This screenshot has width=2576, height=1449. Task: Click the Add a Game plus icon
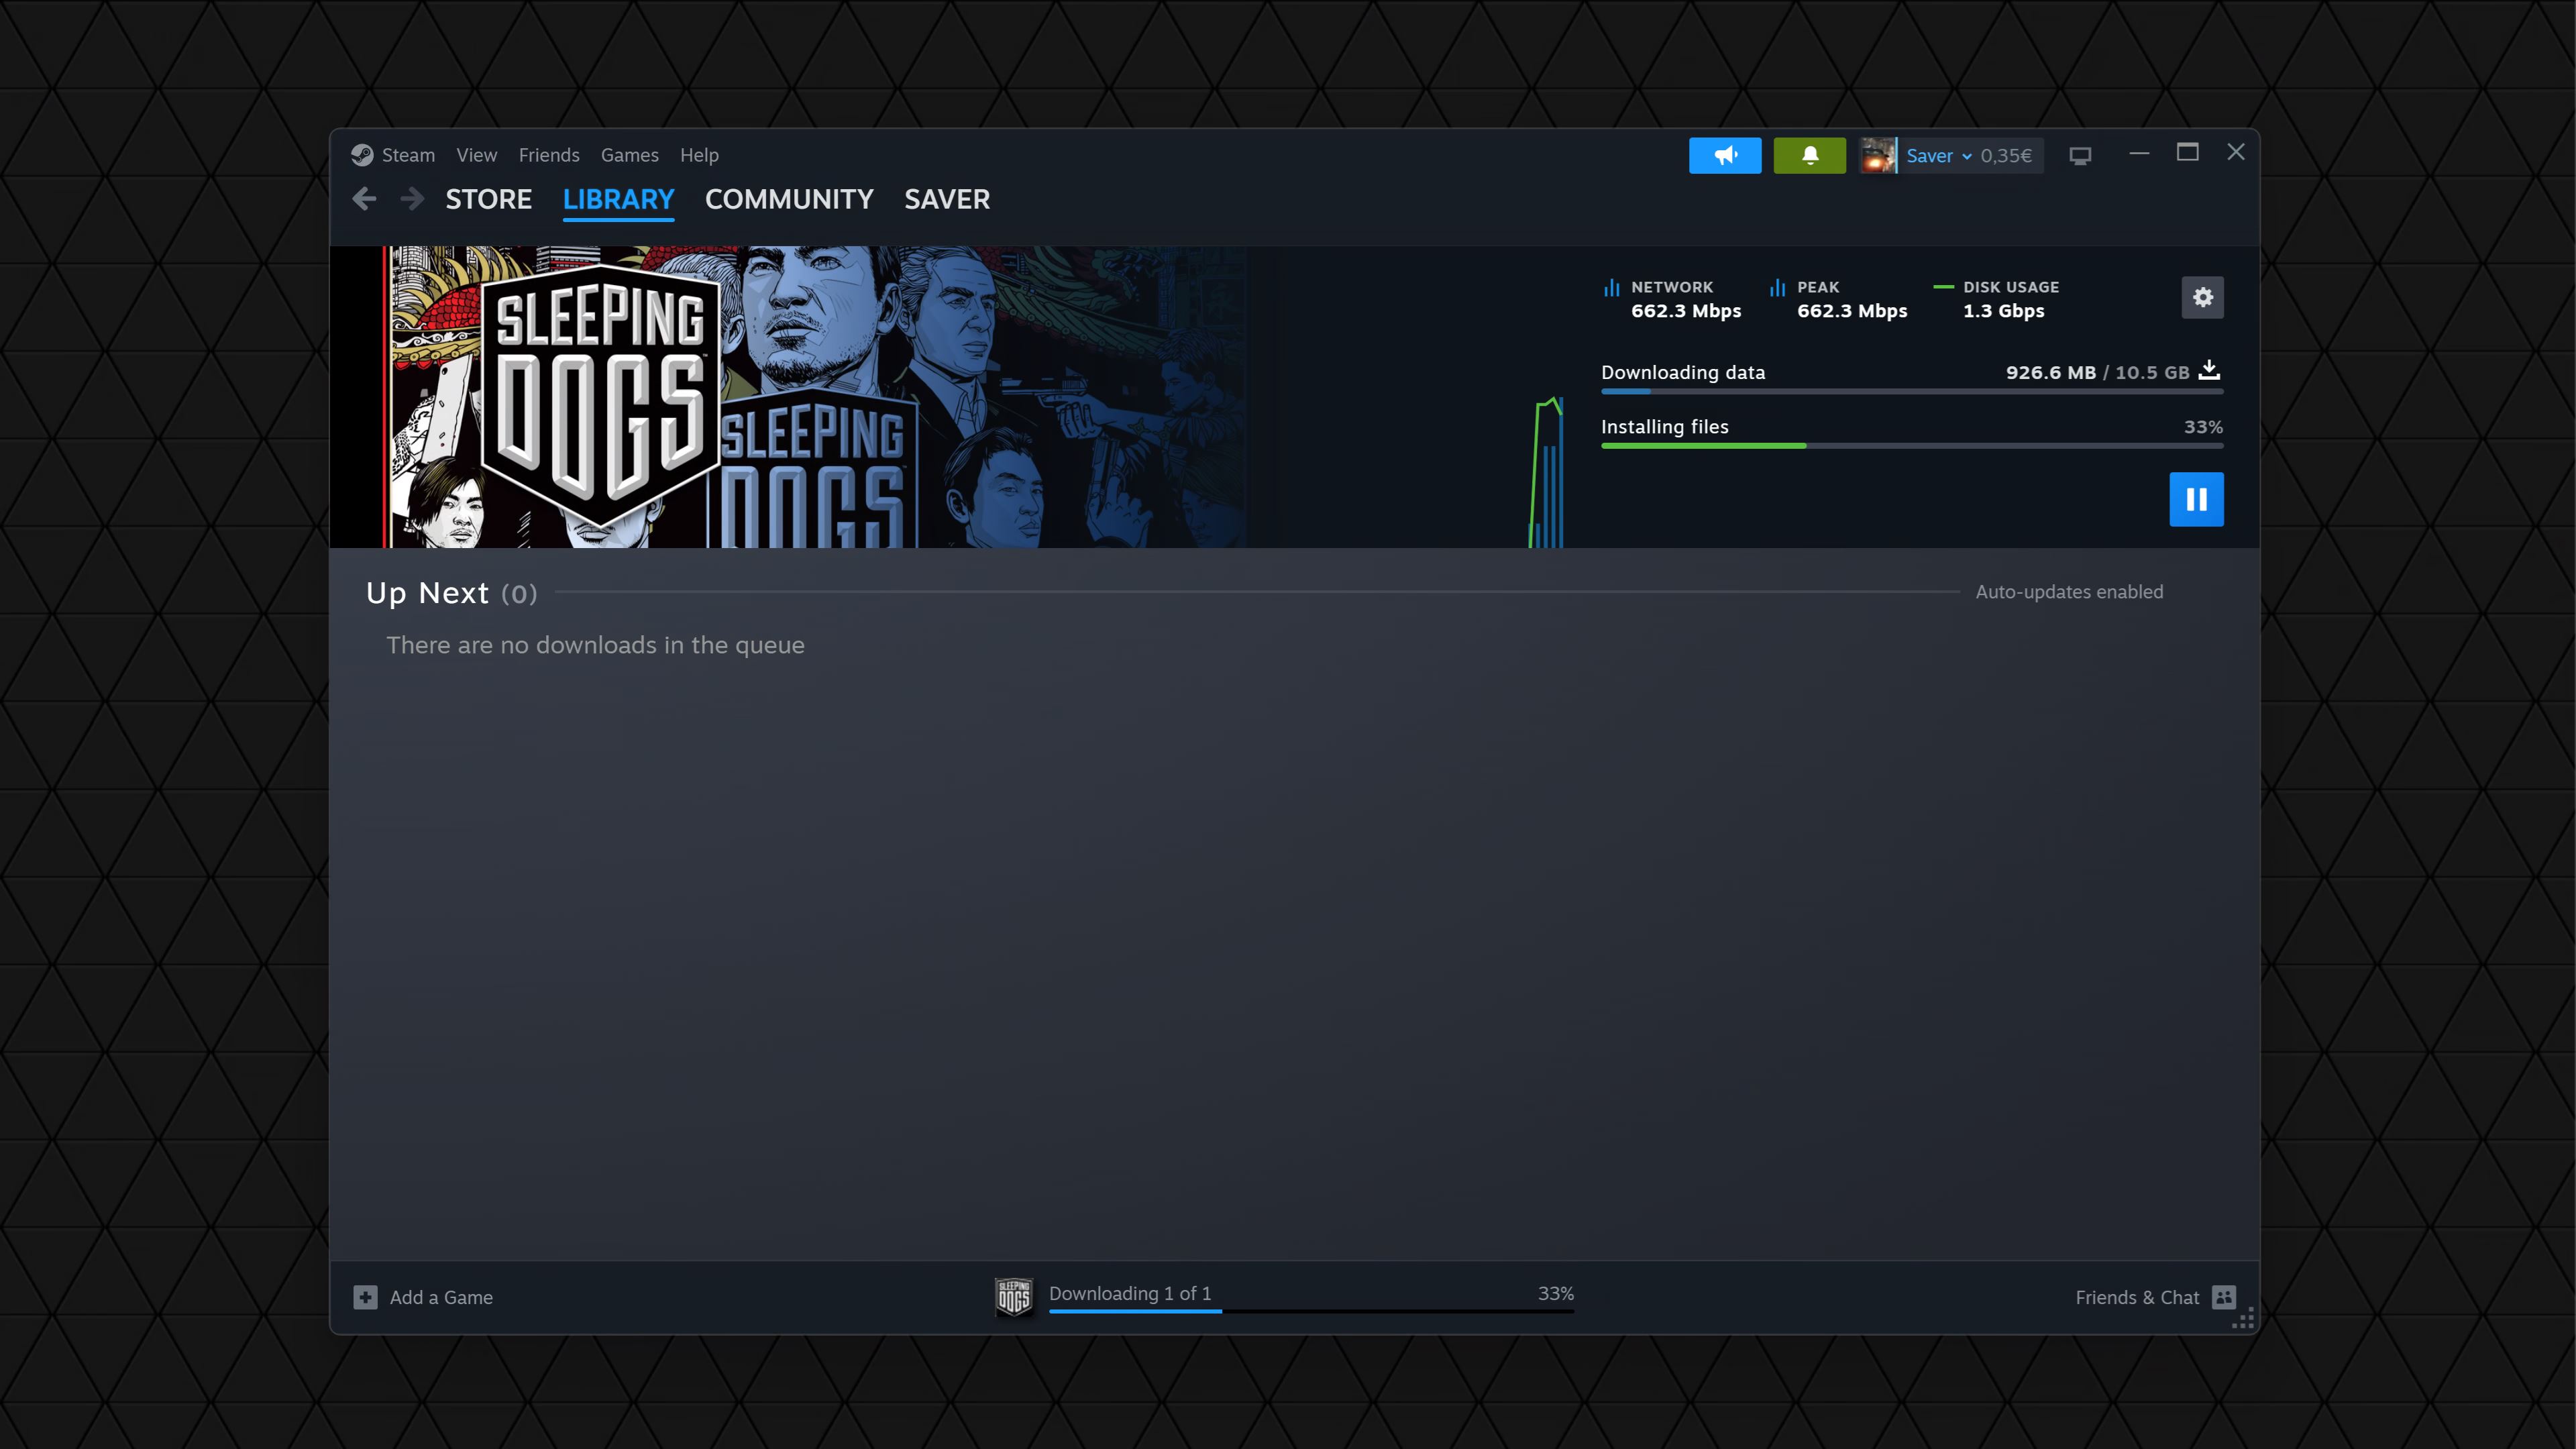coord(365,1297)
